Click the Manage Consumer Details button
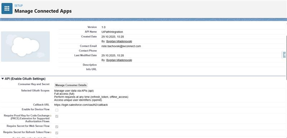 [x=71, y=85]
